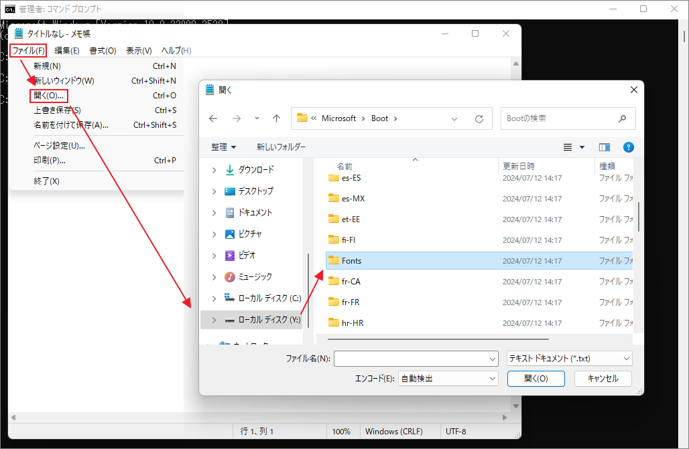
Task: Open the エンコード encoding dropdown
Action: point(448,378)
